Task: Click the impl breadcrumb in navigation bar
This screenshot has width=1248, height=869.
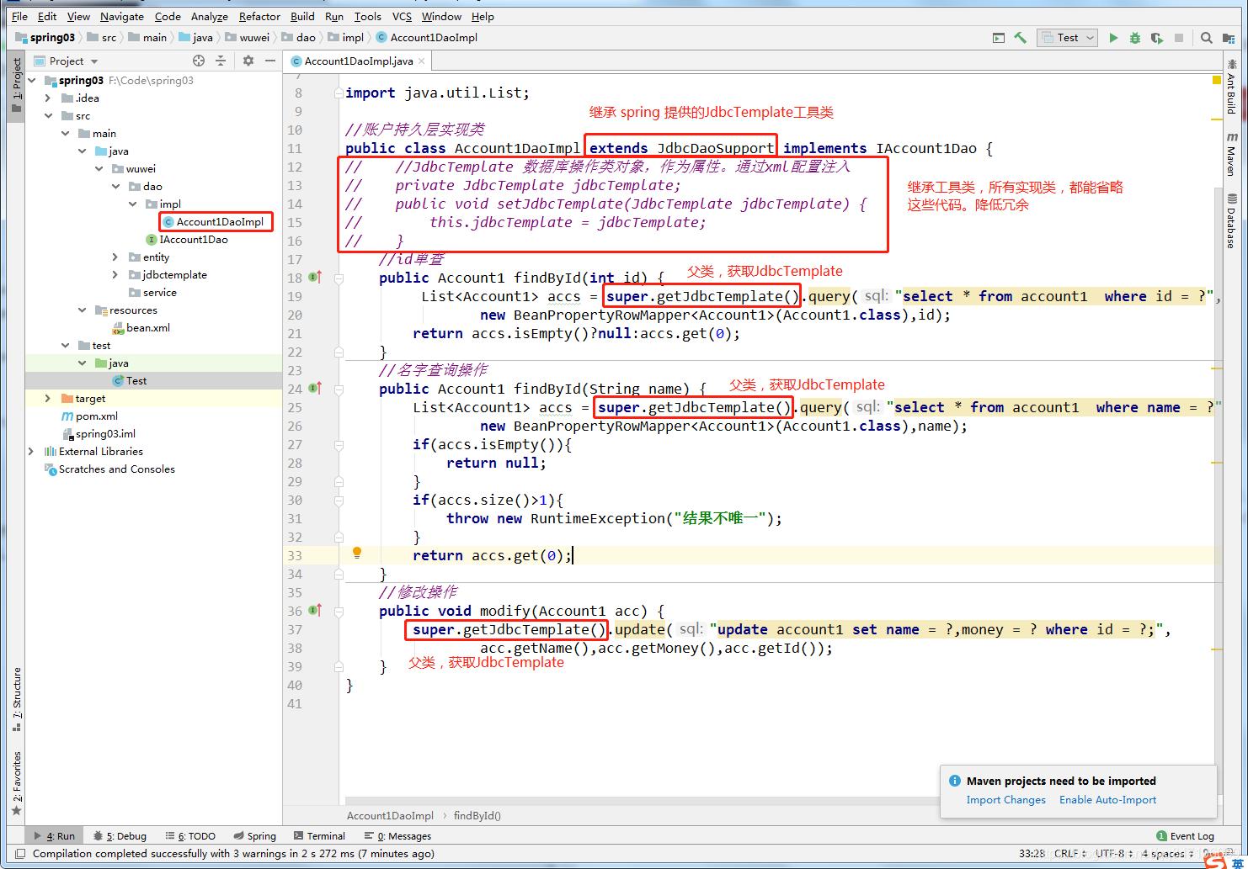Action: 346,38
